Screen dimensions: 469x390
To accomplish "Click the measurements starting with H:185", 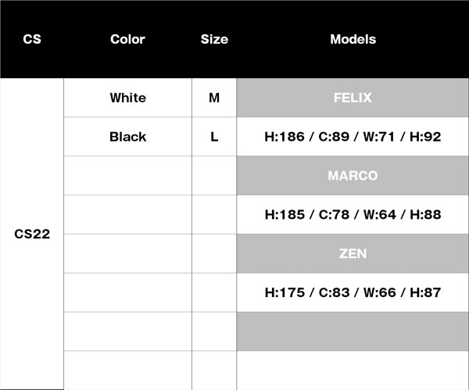I will click(353, 214).
